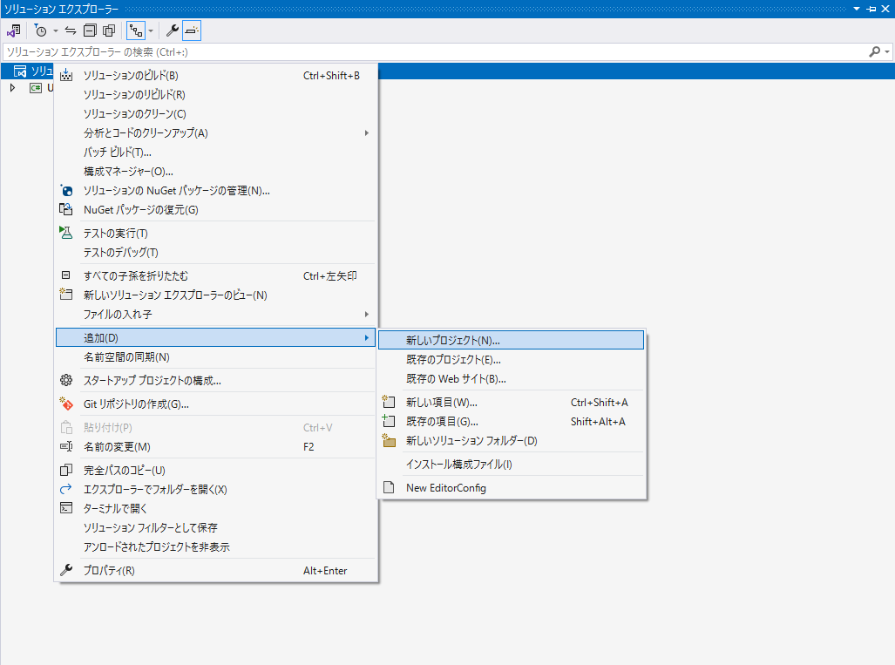Click the エクスプローラーでフォルダーを開く arrow icon

click(66, 489)
